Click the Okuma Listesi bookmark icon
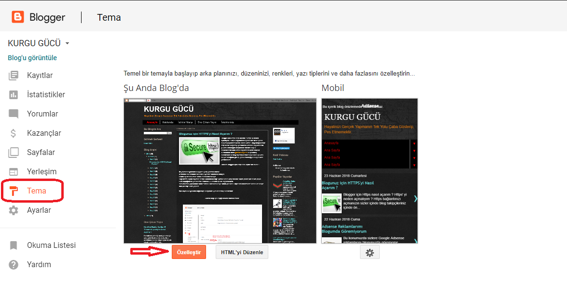Viewport: 567px width, 284px height. [x=14, y=245]
